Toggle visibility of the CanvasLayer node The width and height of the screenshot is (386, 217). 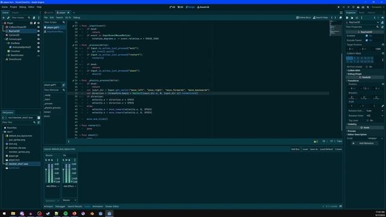tap(39, 39)
